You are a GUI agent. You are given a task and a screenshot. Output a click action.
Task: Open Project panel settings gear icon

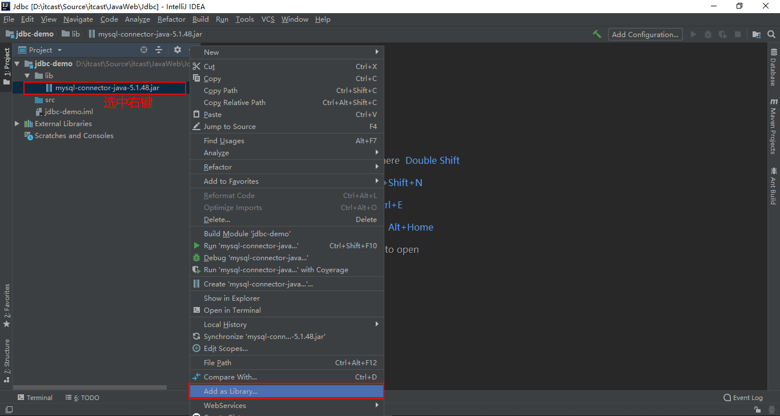[x=177, y=50]
